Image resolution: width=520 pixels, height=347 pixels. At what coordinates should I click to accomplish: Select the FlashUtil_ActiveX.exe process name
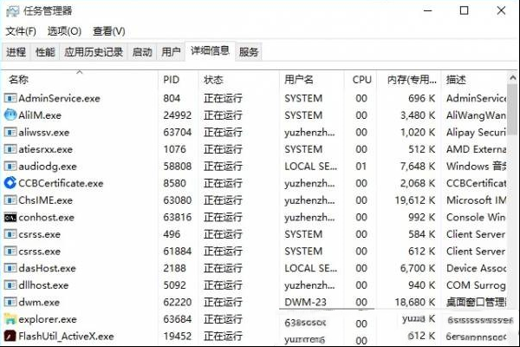(x=67, y=336)
